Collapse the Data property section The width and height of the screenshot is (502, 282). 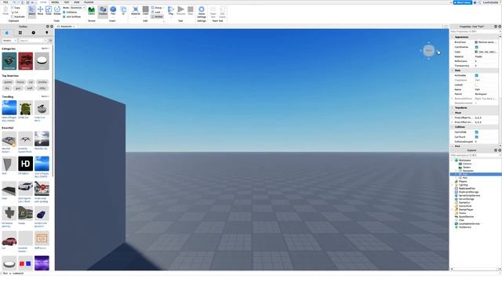pos(453,70)
